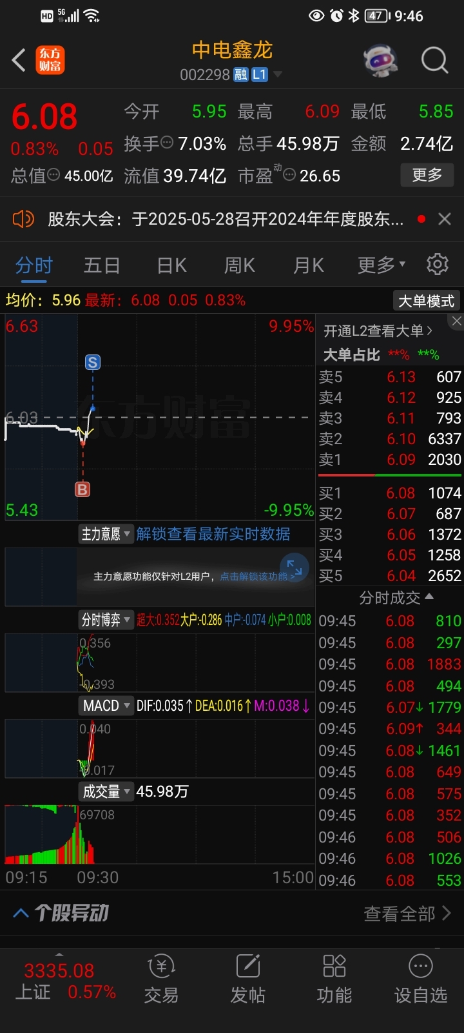
Task: Switch to 五日 tab
Action: (102, 265)
